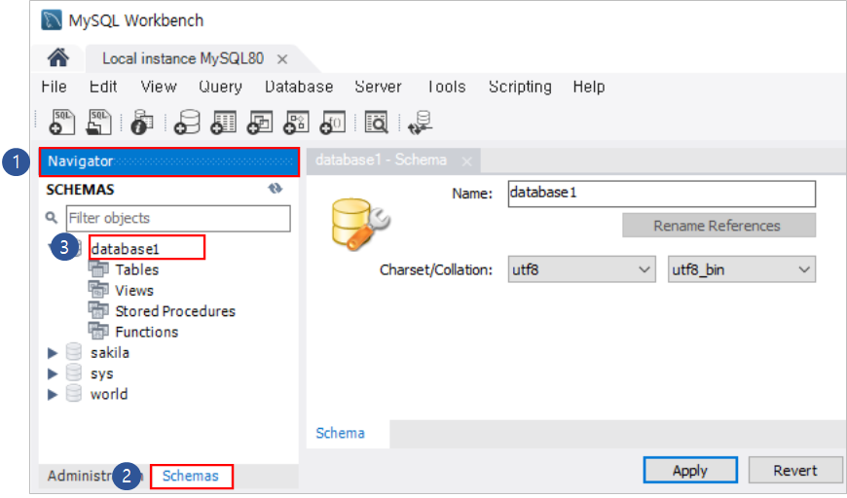Open the Tools menu
847x498 pixels.
click(446, 87)
